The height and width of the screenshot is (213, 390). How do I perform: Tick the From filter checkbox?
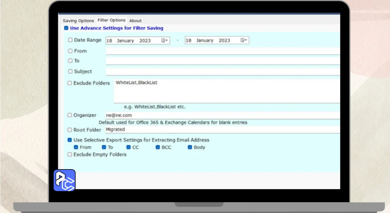pyautogui.click(x=70, y=51)
